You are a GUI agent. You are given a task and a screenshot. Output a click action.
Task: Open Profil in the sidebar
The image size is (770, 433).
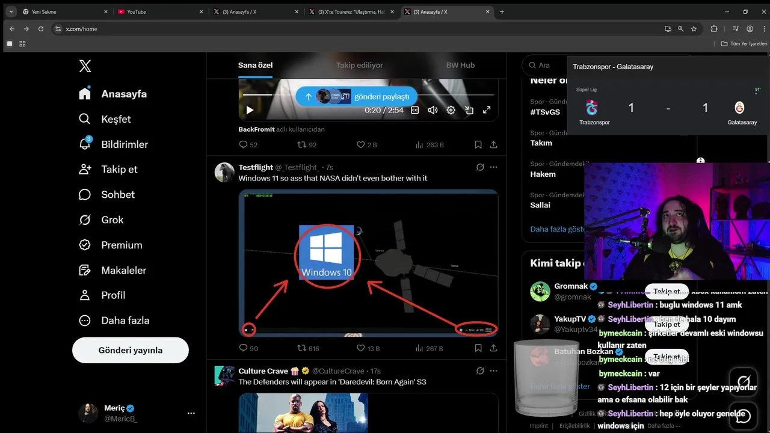pyautogui.click(x=102, y=295)
